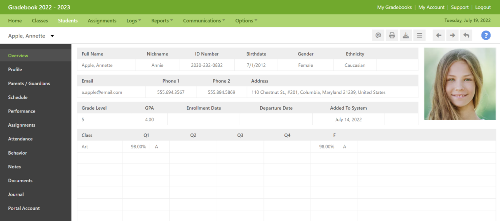Open My Account link

[432, 7]
